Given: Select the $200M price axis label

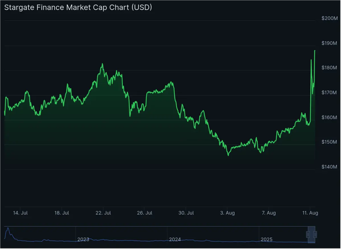Looking at the screenshot, I should pos(329,18).
